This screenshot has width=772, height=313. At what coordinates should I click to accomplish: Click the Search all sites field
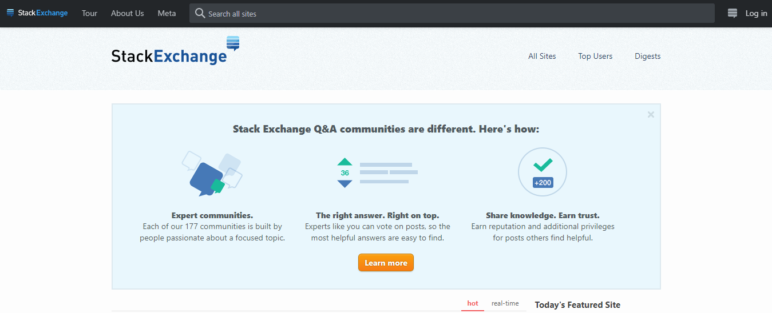click(x=452, y=13)
